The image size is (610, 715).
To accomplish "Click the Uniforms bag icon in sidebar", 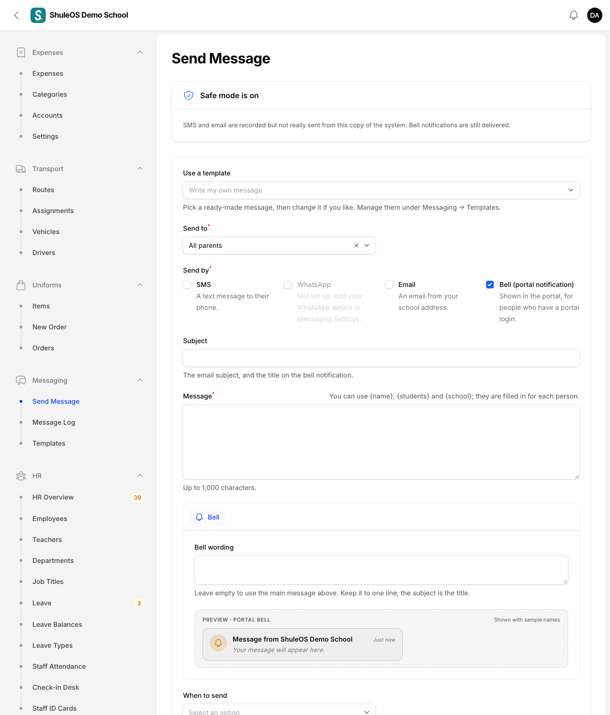I will point(21,285).
